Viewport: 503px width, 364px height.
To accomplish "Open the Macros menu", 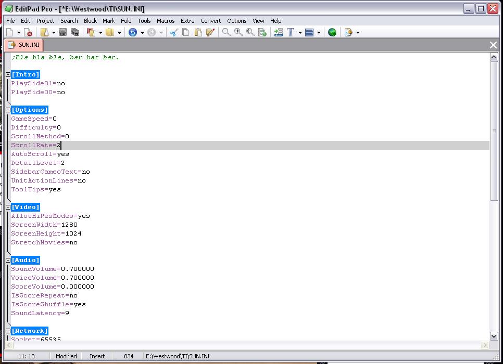I will click(166, 21).
